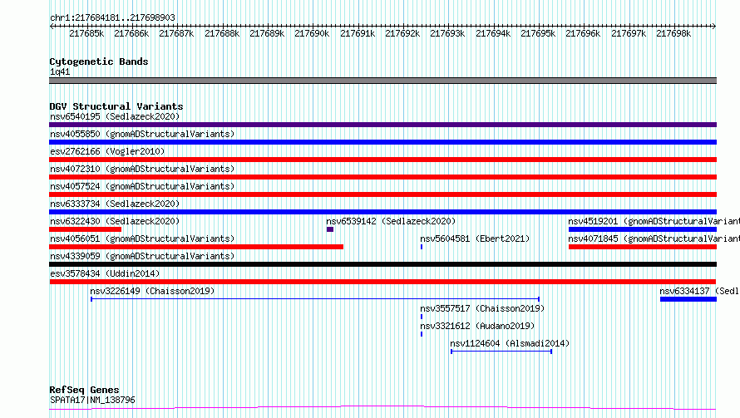Click the nsv6334137 variant label
740x418 pixels.
tap(699, 291)
